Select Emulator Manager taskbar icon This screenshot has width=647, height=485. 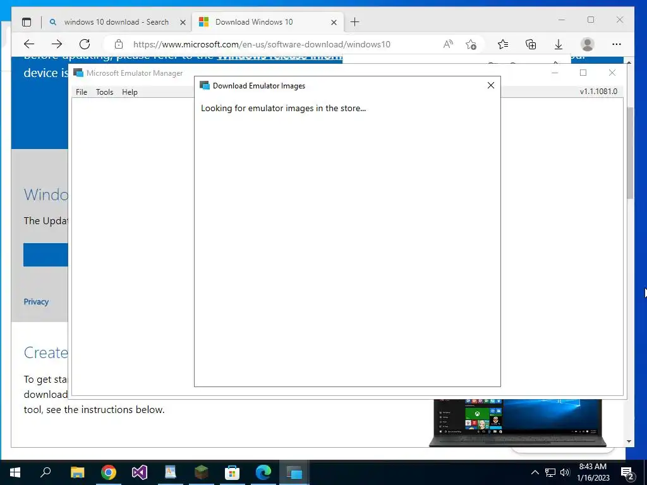tap(294, 472)
